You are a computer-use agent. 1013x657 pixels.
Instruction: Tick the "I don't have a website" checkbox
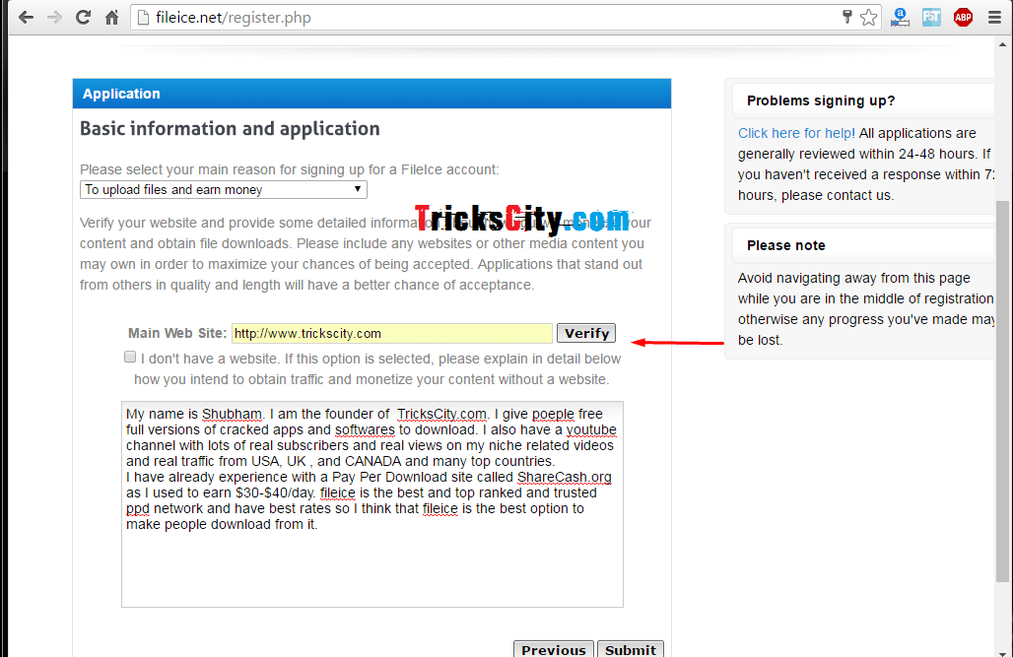[130, 357]
